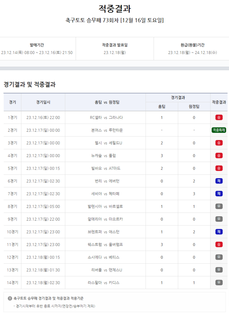Viewport: 229px width, 313px height.
Task: Click the green 적중특례 badge for 2경기
Action: (x=219, y=130)
